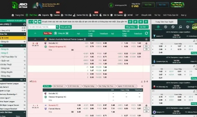This screenshot has width=197, height=117.
Task: Collapse the Bóng đá live section chevron
Action: point(35,33)
